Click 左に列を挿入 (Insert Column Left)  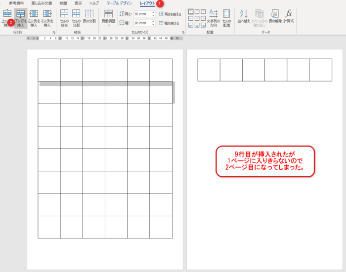tap(34, 18)
